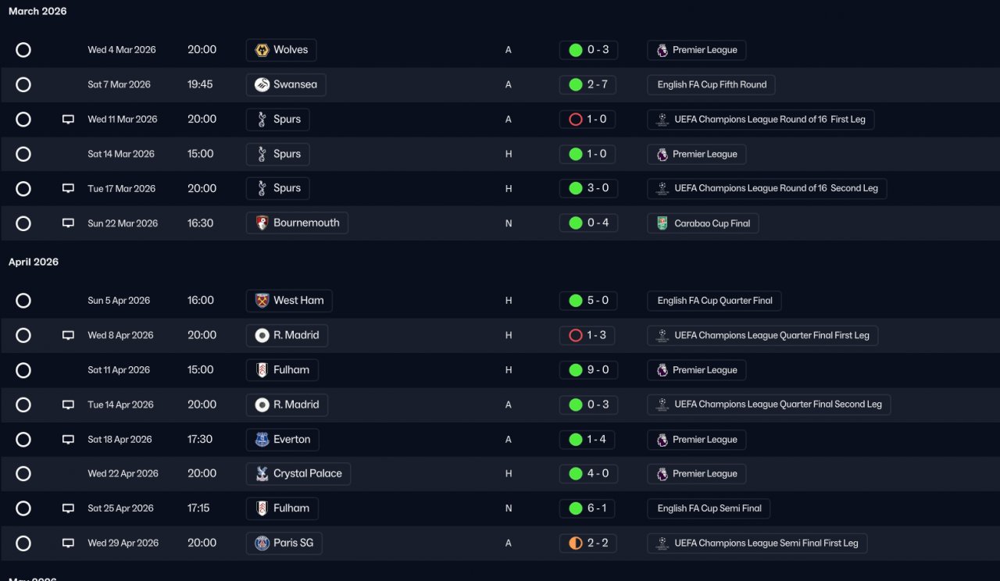Select the radio circle for the Swansea fixture
1000x581 pixels.
(23, 84)
